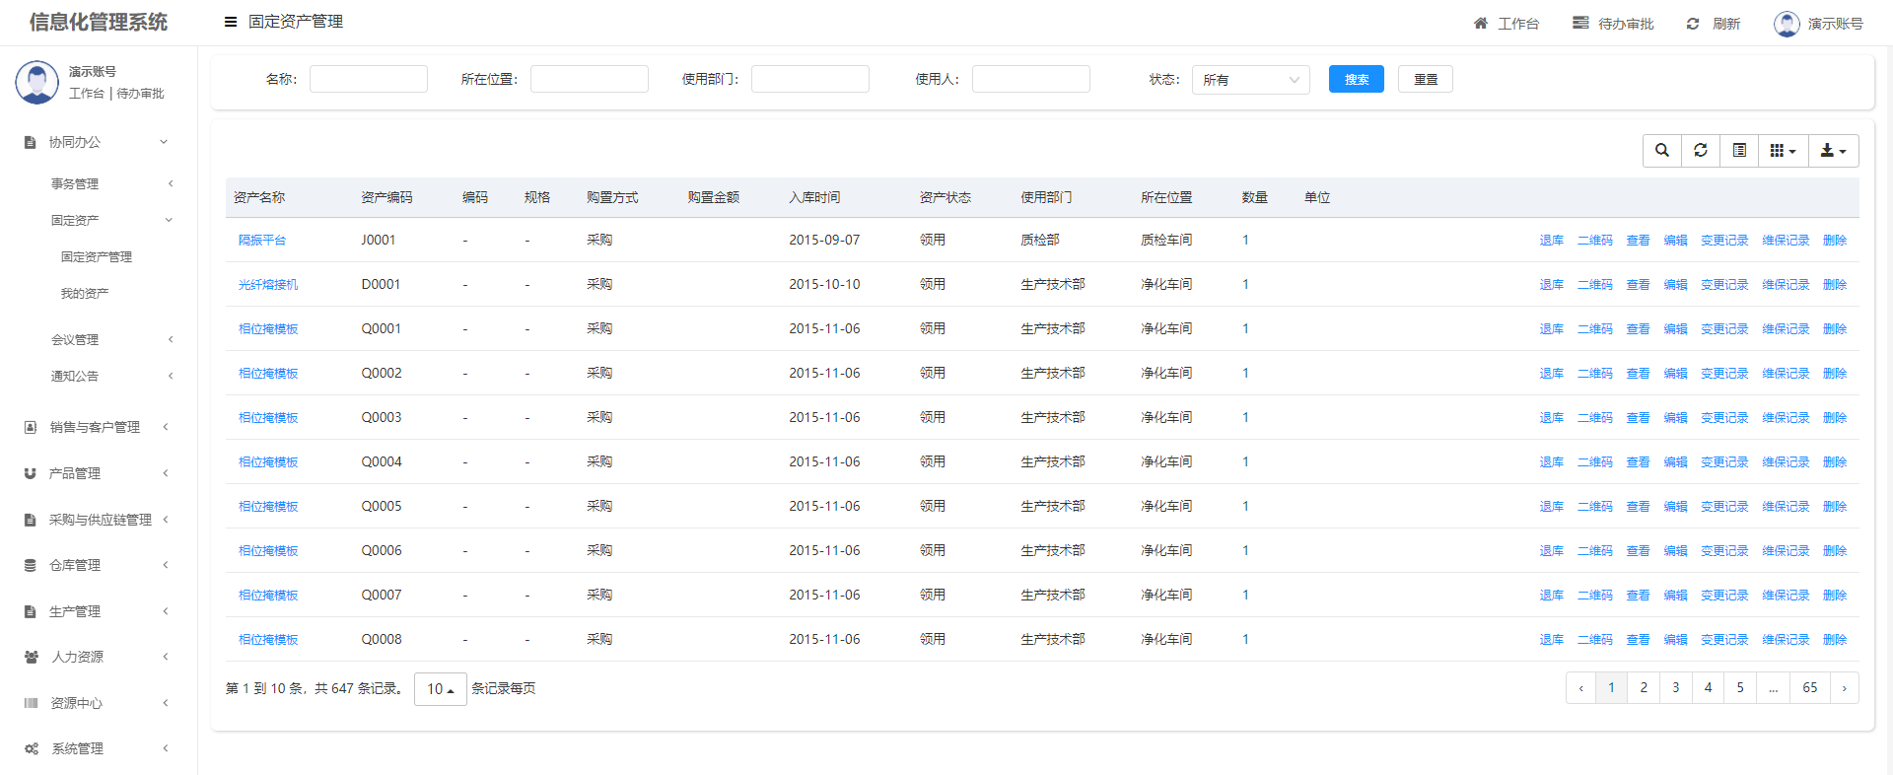Open 待办审批 in the top bar
The width and height of the screenshot is (1893, 775).
[x=1612, y=24]
